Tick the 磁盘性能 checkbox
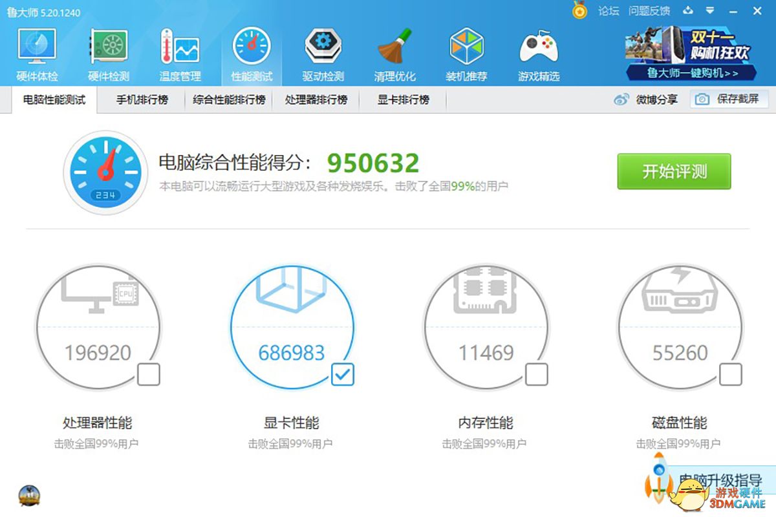The height and width of the screenshot is (517, 776). point(731,375)
